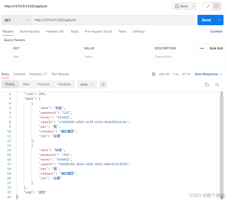Image resolution: width=229 pixels, height=200 pixels.
Task: Expand the Save Response dropdown chevron
Action: (221, 74)
